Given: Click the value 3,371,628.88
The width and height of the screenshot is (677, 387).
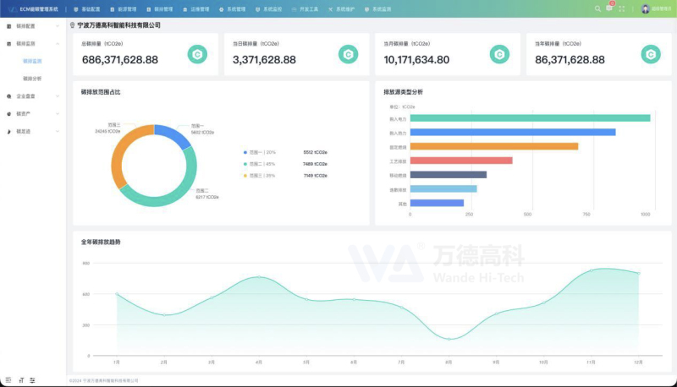Looking at the screenshot, I should coord(264,60).
